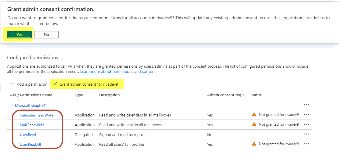Open the Microsoft Graph (4) API link
339x161 pixels.
click(31, 105)
